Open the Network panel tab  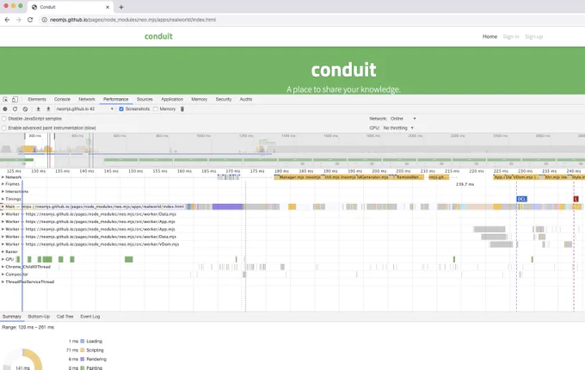pyautogui.click(x=87, y=99)
